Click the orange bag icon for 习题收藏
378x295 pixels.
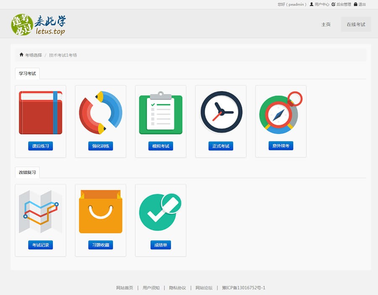(100, 212)
